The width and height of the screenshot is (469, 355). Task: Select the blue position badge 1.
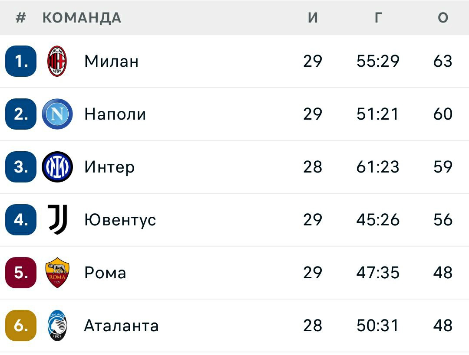point(21,61)
